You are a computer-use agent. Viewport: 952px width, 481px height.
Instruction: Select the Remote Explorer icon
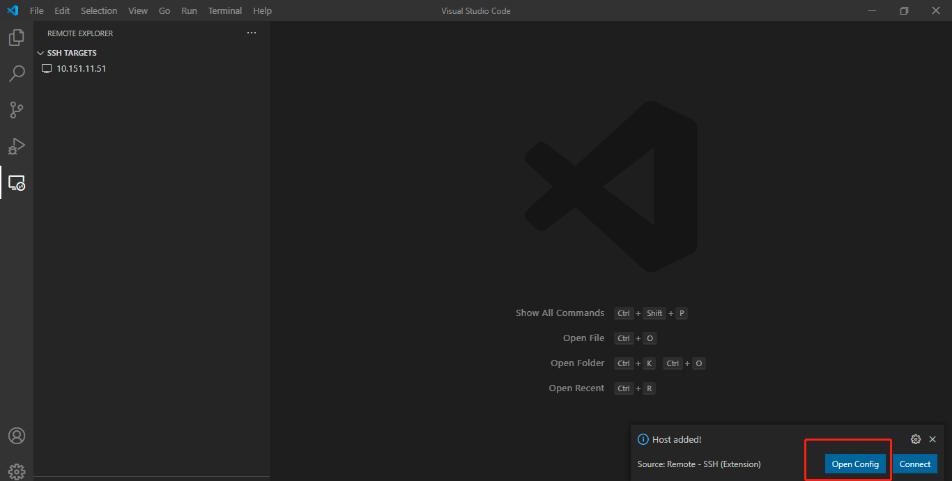16,183
